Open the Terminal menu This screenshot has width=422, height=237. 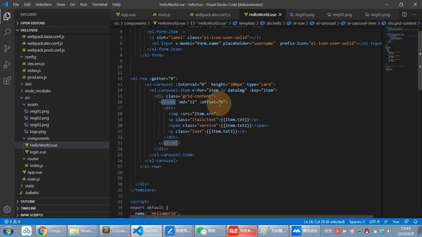pyautogui.click(x=100, y=5)
